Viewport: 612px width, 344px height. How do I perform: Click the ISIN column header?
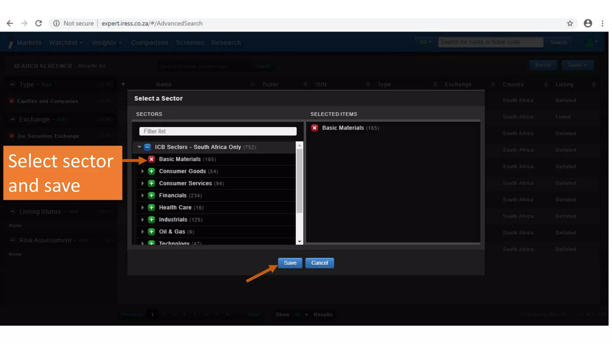click(x=320, y=85)
